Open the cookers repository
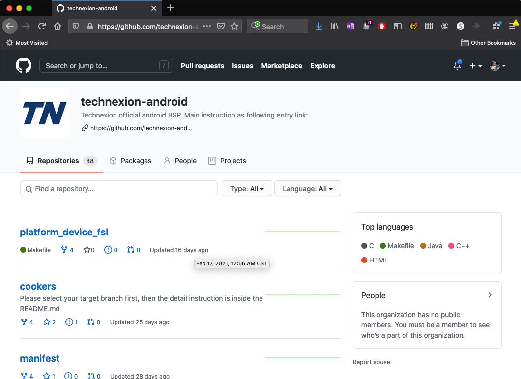Screen dimensions: 521x379 38,286
